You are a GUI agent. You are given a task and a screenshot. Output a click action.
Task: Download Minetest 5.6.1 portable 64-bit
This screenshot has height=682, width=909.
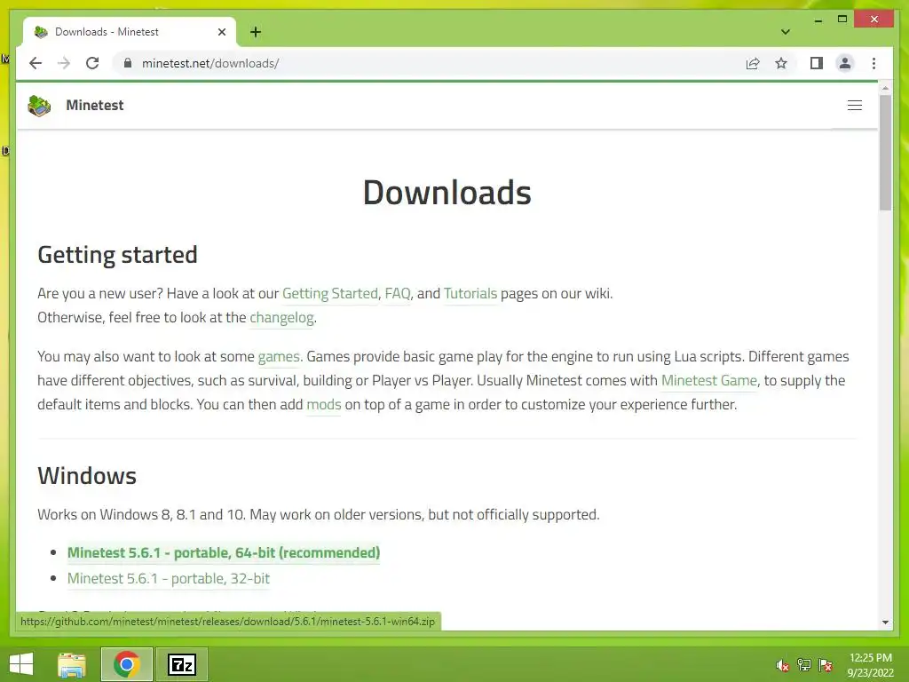[224, 552]
